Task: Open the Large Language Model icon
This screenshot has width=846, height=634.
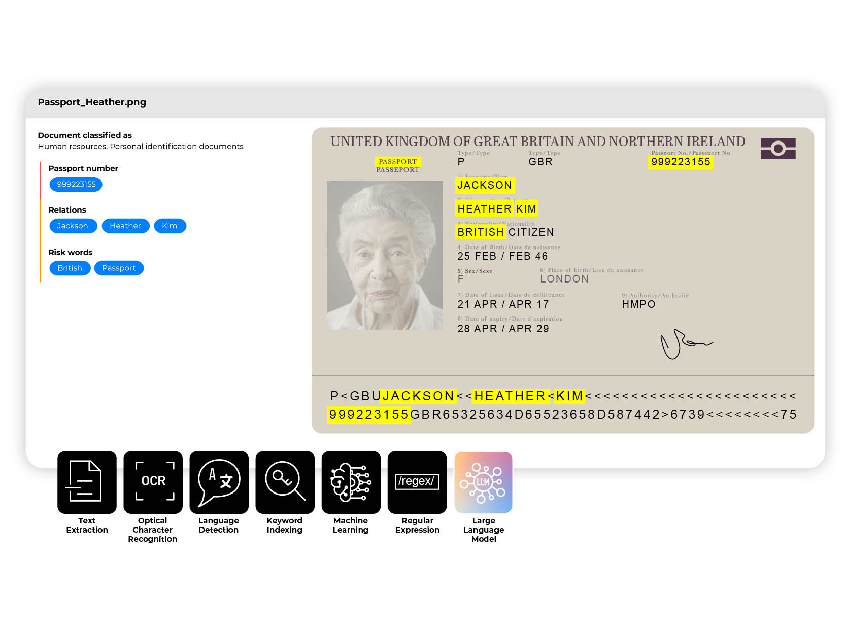Action: [483, 482]
